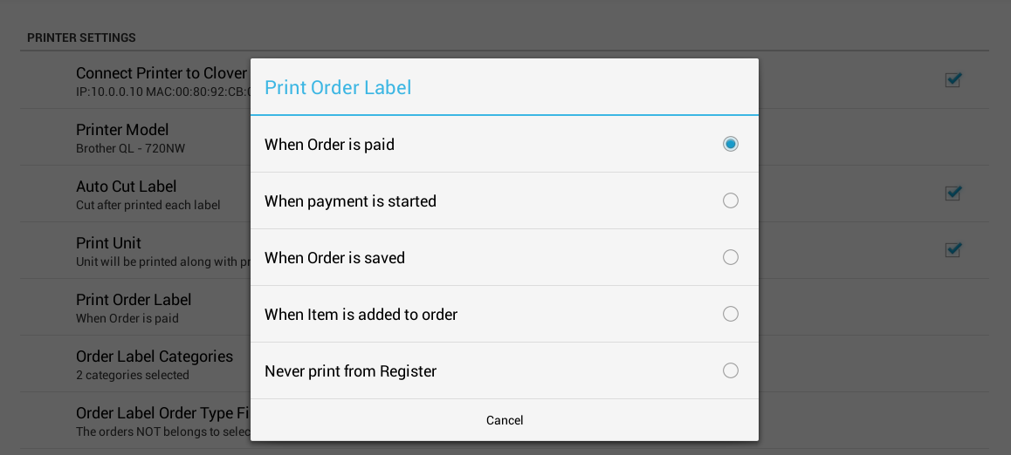The image size is (1011, 455).
Task: Toggle the Print Unit checkbox
Action: click(953, 250)
